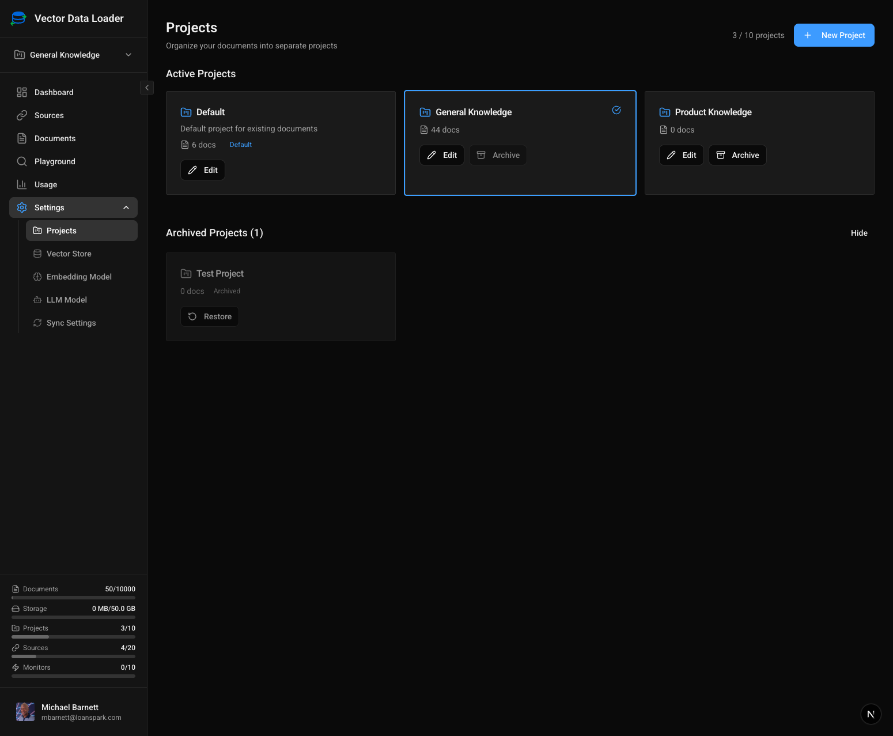Select the Embedding Model icon

click(x=37, y=277)
